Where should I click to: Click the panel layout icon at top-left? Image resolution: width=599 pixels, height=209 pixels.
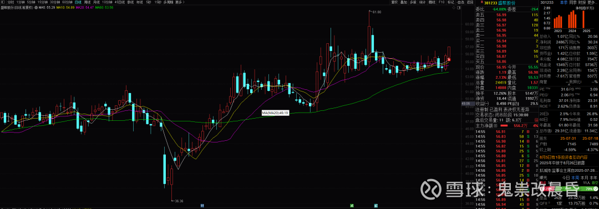click(3, 2)
